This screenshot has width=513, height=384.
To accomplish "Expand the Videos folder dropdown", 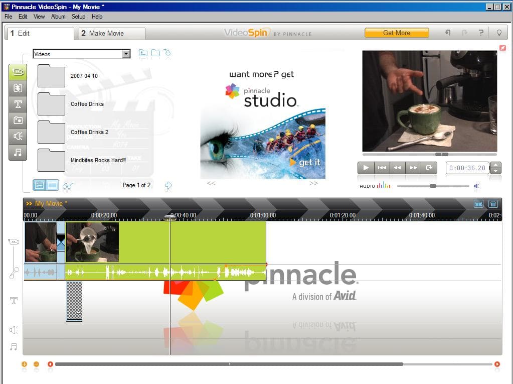I will point(126,54).
